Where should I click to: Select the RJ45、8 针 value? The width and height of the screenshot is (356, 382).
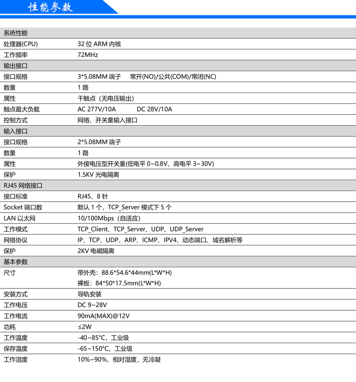(93, 196)
